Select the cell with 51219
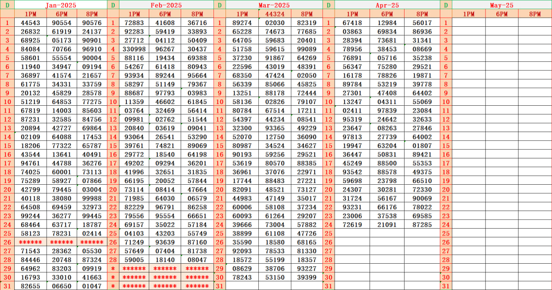The height and width of the screenshot is (290, 552). (x=30, y=102)
